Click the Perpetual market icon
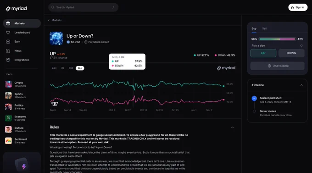The width and height of the screenshot is (312, 173). pos(86,42)
